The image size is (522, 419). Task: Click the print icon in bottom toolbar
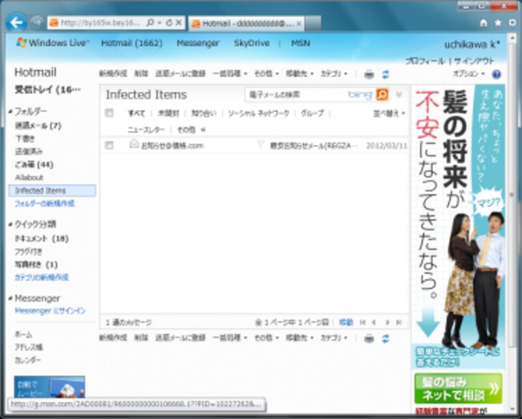pyautogui.click(x=369, y=338)
